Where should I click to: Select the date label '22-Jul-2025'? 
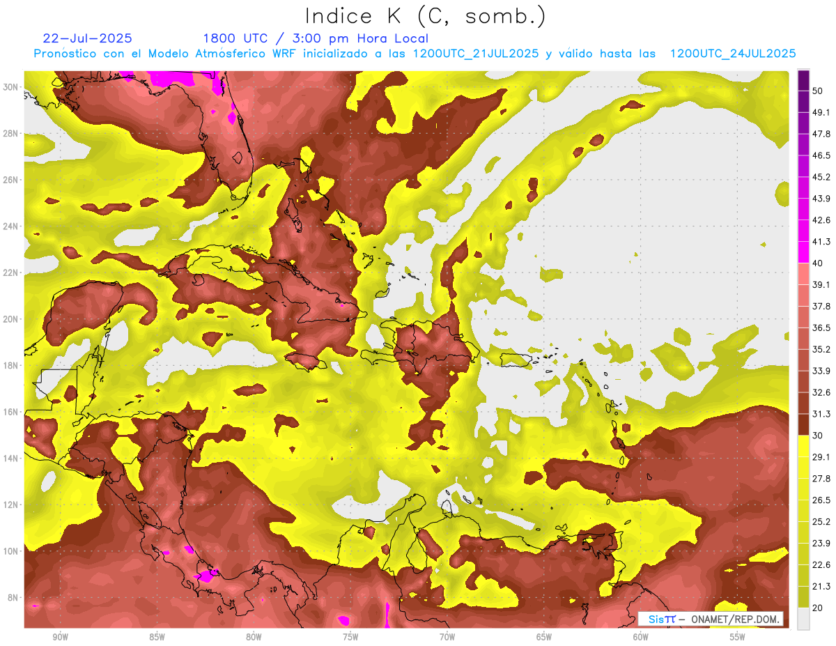[87, 38]
